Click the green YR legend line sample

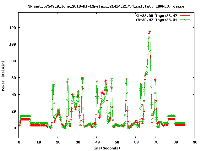pyautogui.click(x=185, y=20)
